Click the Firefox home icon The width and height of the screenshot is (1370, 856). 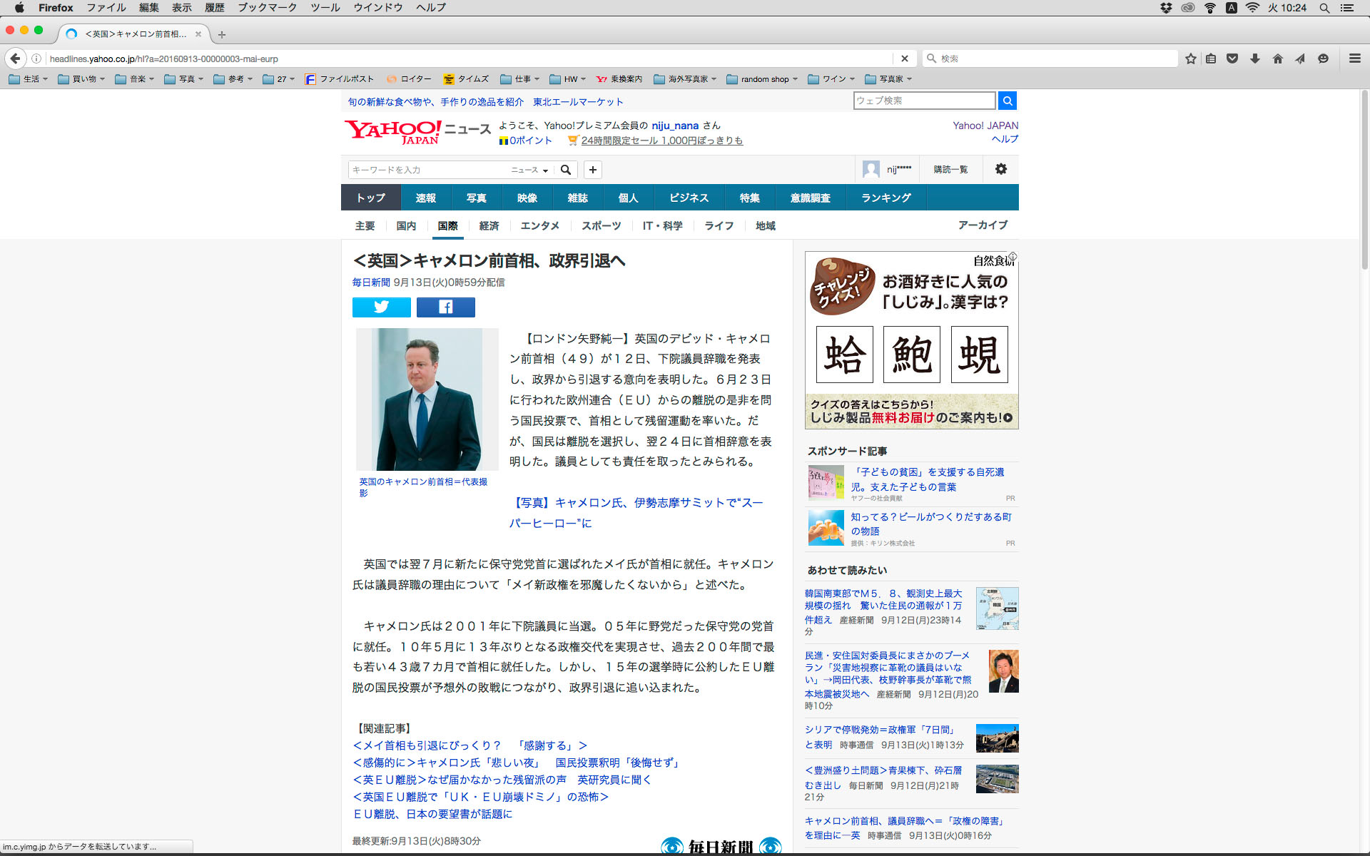pyautogui.click(x=1277, y=58)
